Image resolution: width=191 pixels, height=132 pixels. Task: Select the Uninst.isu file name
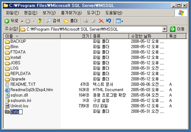(x=19, y=106)
